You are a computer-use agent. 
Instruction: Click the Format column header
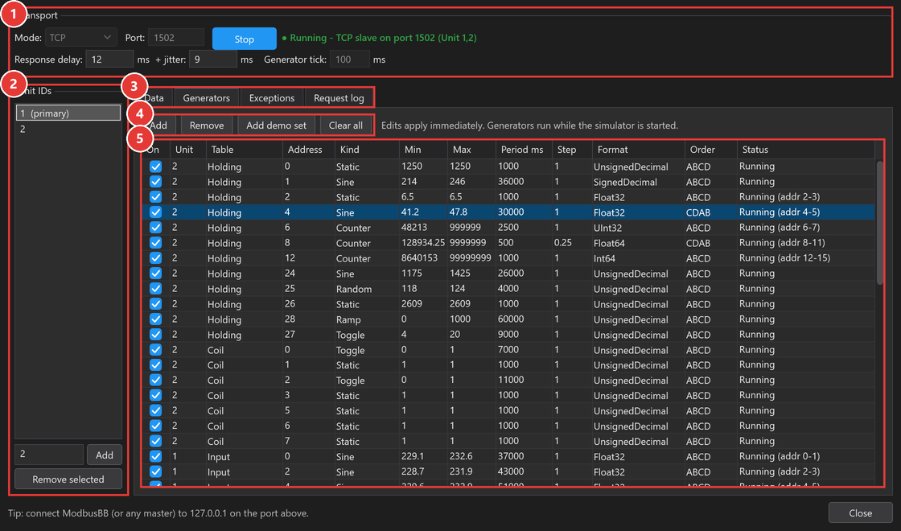coord(638,150)
